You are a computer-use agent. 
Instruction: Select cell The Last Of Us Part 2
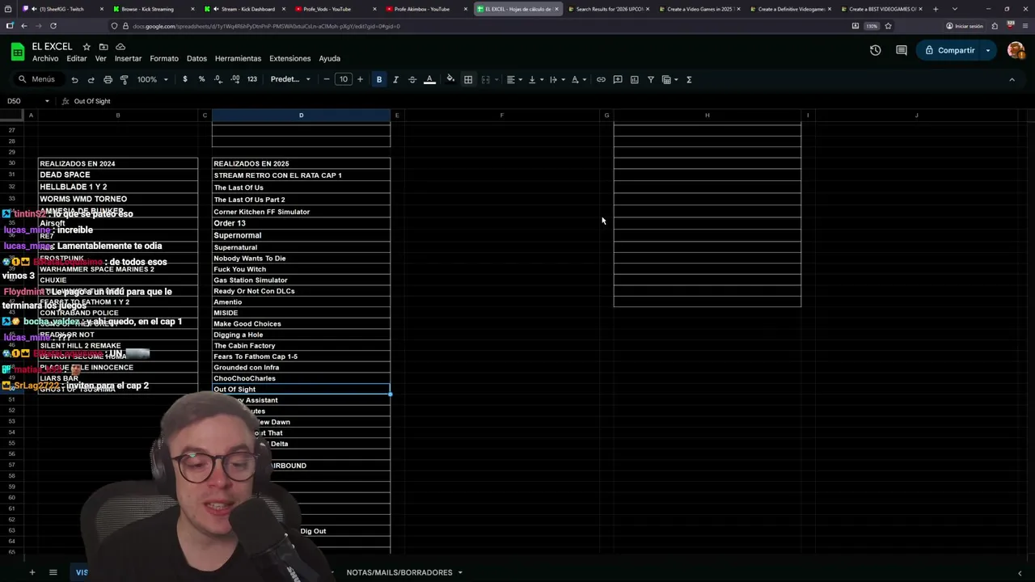(x=301, y=200)
